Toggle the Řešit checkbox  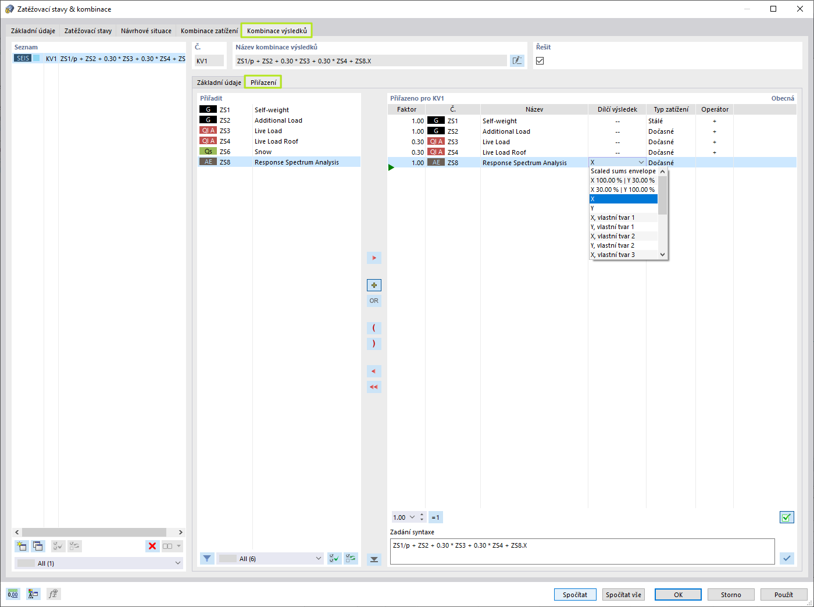pos(540,60)
